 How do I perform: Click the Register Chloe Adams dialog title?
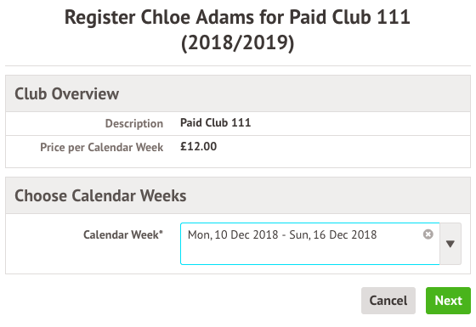tap(237, 17)
